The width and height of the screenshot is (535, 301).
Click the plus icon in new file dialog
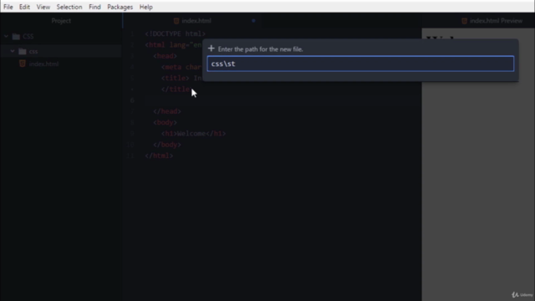(211, 48)
